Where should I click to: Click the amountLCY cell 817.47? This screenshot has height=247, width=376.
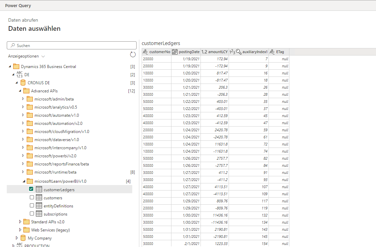215,73
